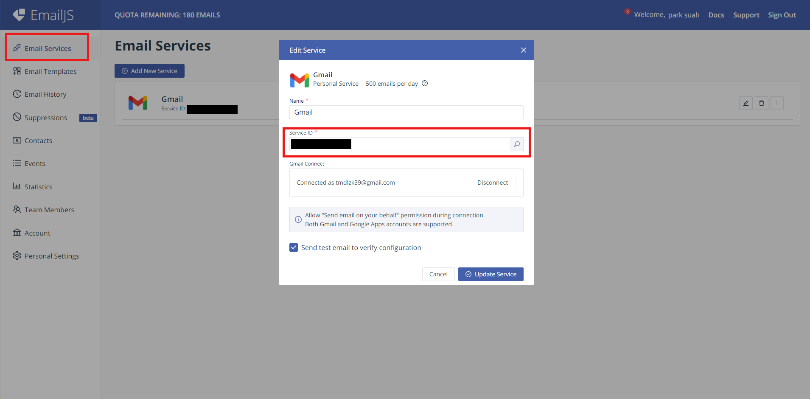
Task: Click Add New Service button
Action: click(x=149, y=71)
